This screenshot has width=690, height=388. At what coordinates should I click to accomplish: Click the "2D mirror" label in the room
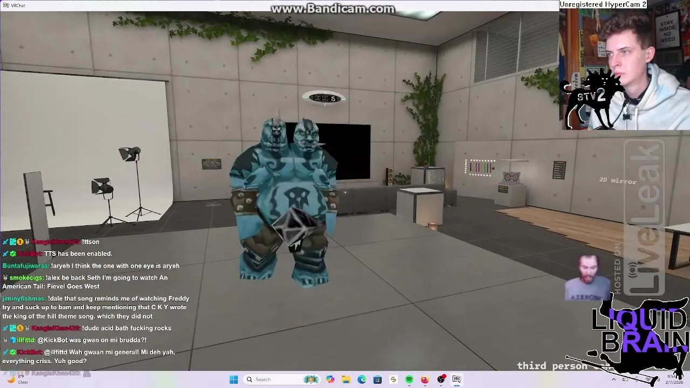point(618,181)
